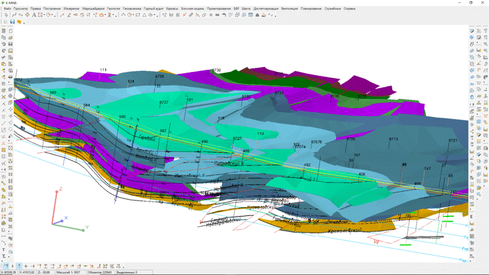Open the Блочная модель menu
Image resolution: width=489 pixels, height=275 pixels.
pos(191,8)
